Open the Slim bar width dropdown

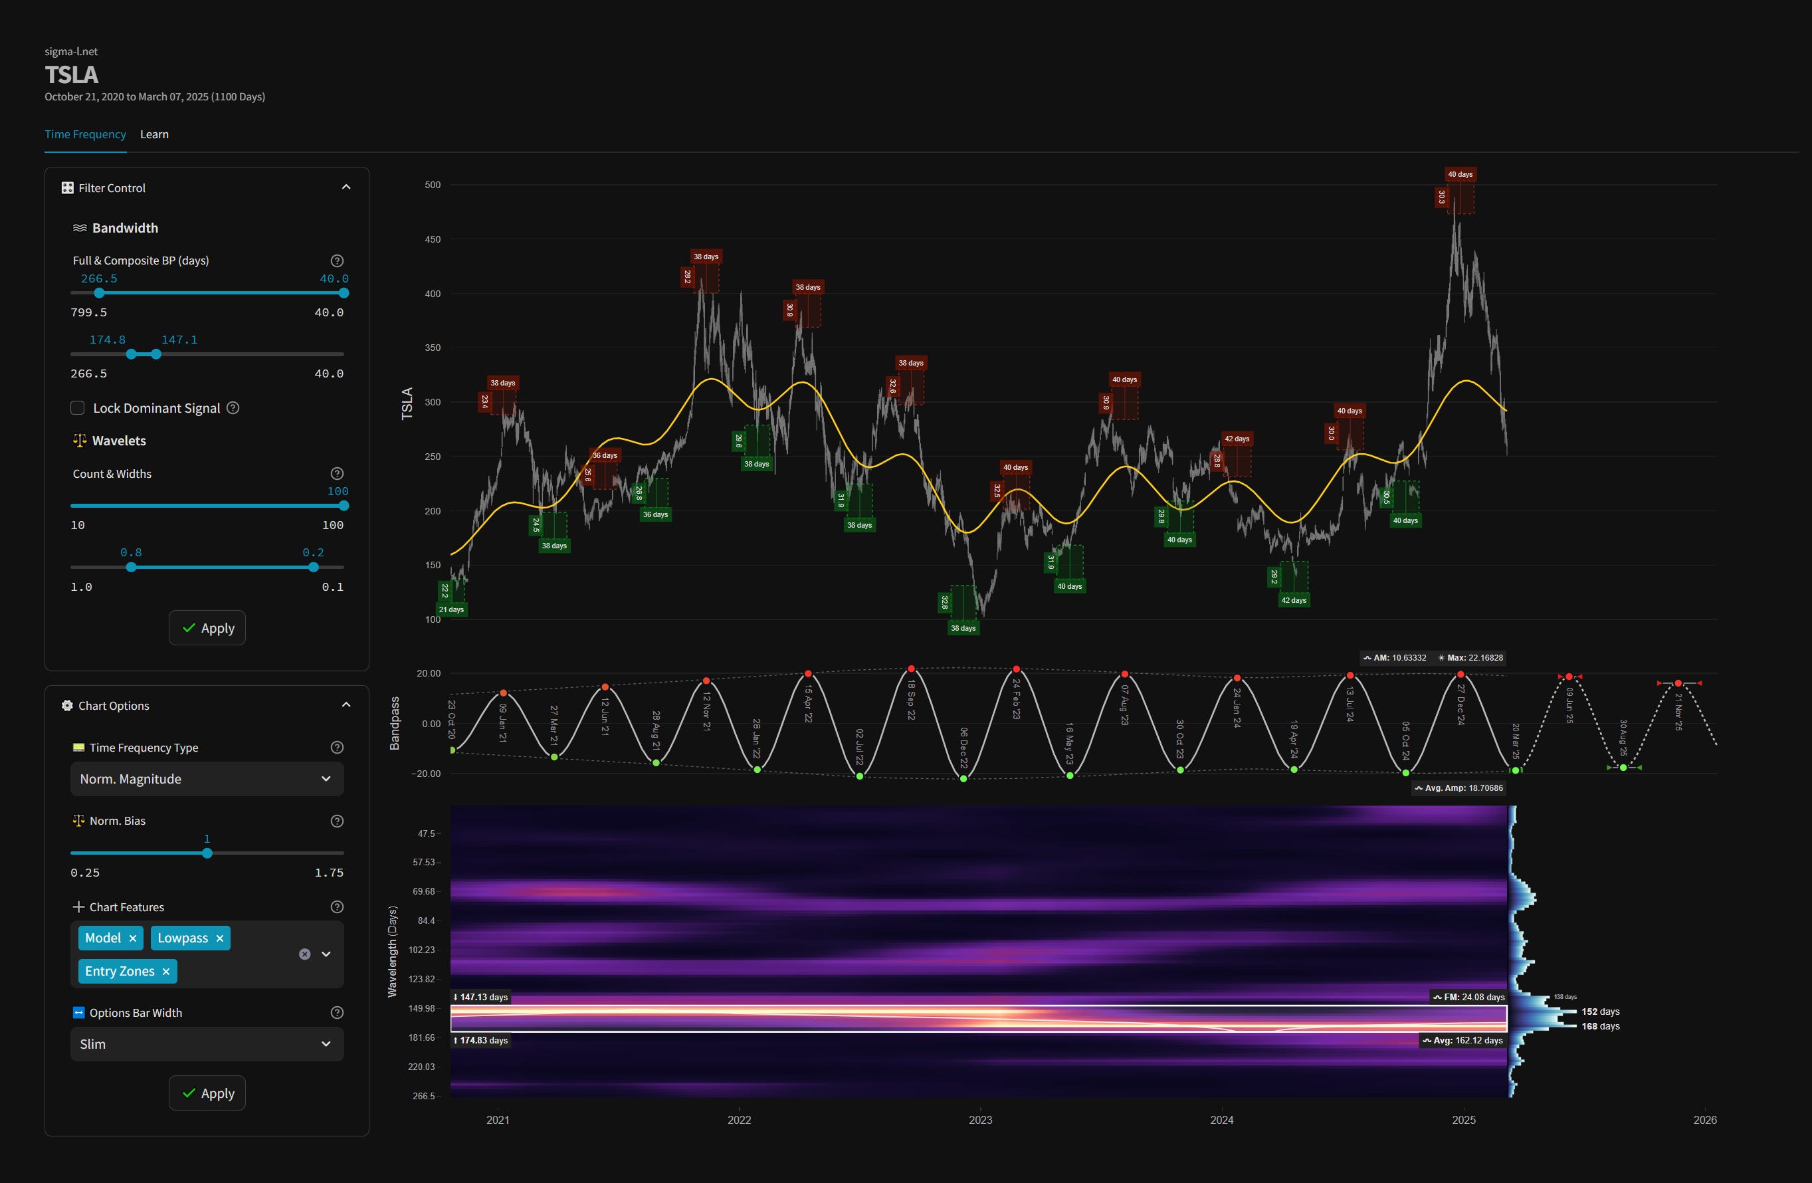click(x=207, y=1043)
